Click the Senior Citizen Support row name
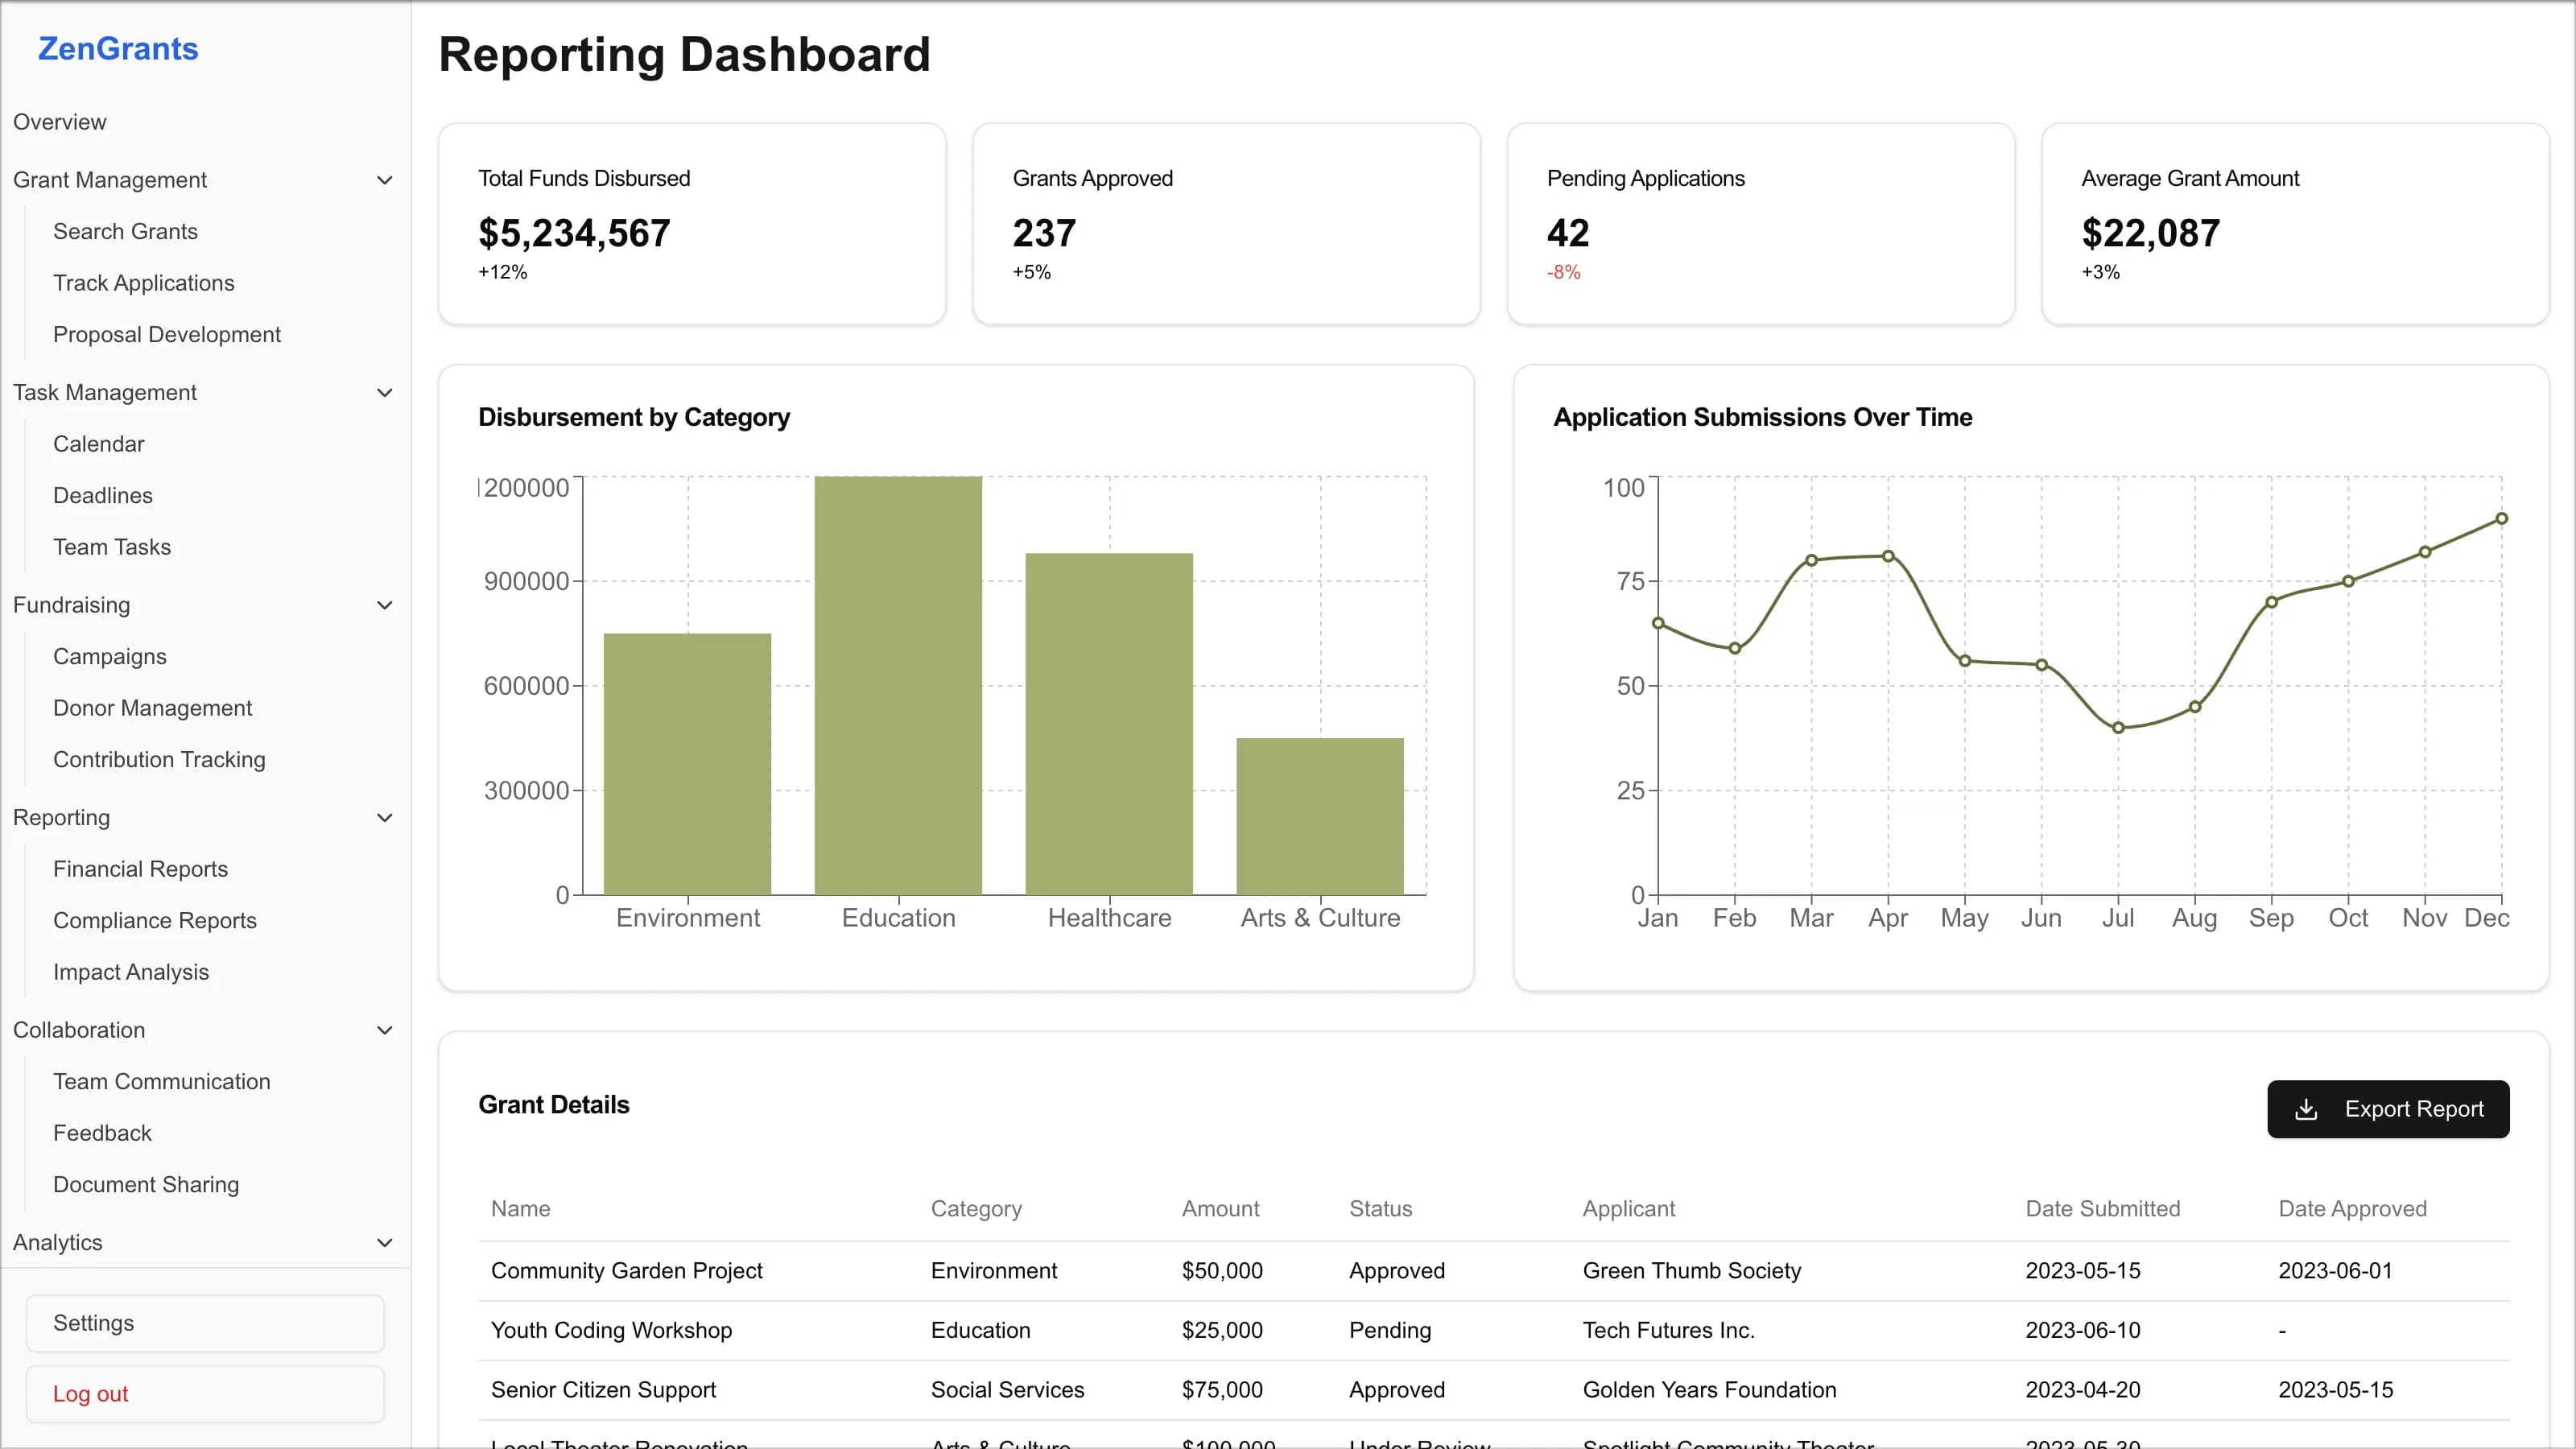This screenshot has height=1449, width=2576. (604, 1389)
